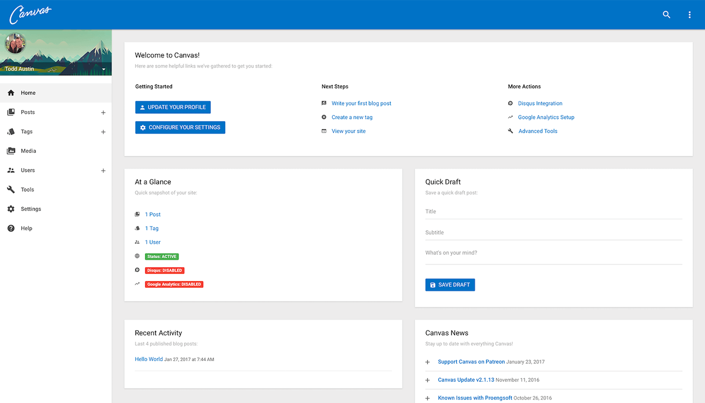Screen dimensions: 705x403
Task: Expand 'Canvas Update v2.1.13' news item
Action: [x=428, y=380]
